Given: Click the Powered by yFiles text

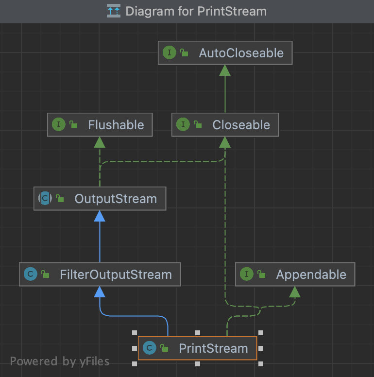Looking at the screenshot, I should tap(60, 361).
